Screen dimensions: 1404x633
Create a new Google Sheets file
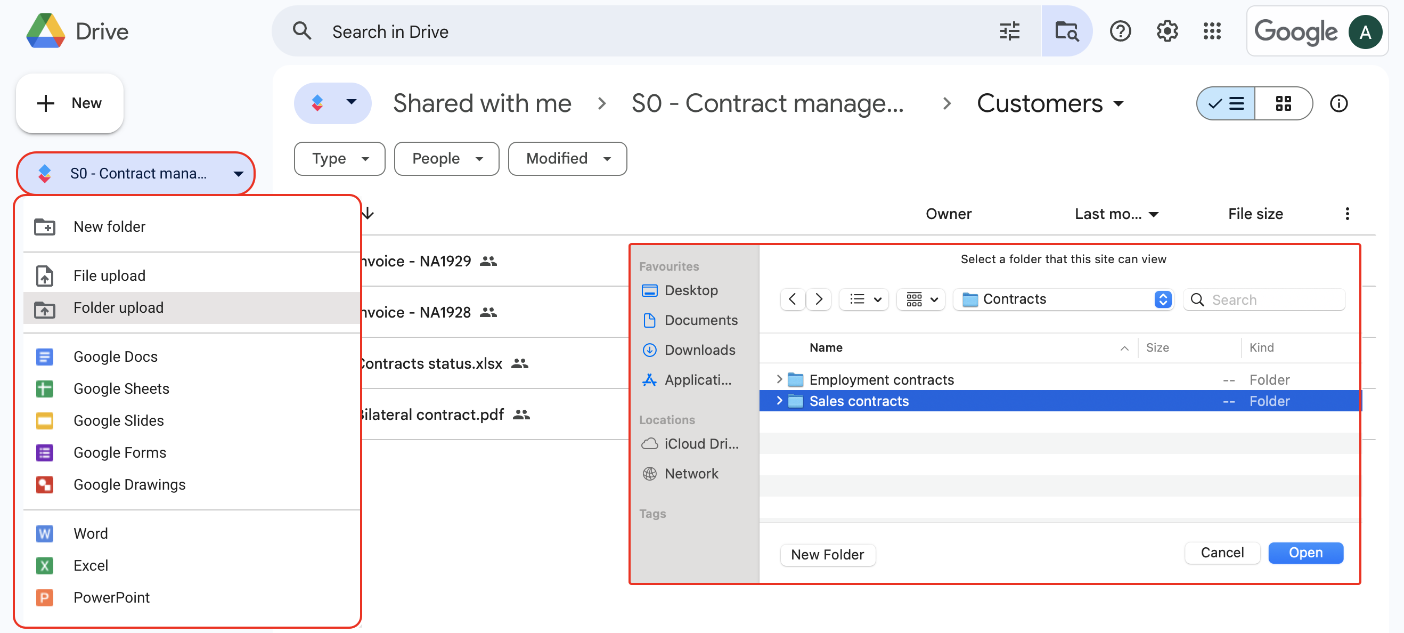(x=191, y=389)
